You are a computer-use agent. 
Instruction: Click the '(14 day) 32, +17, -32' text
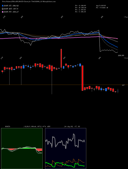pyautogui.click(x=72, y=126)
